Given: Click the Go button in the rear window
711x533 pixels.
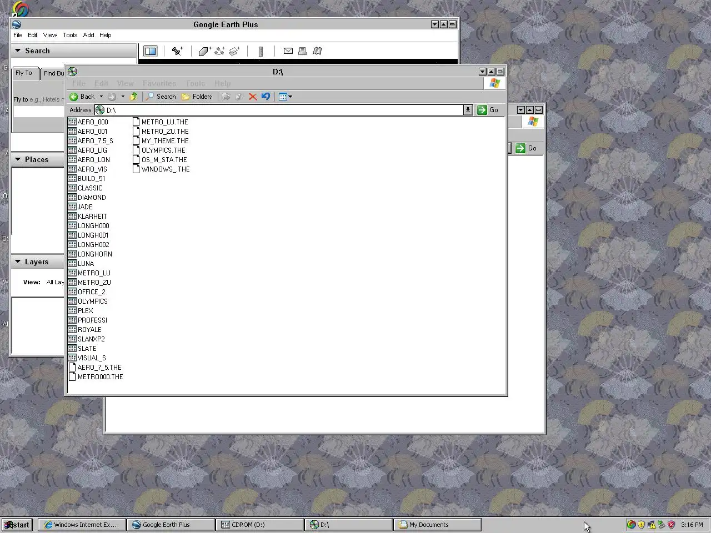Looking at the screenshot, I should (x=526, y=148).
